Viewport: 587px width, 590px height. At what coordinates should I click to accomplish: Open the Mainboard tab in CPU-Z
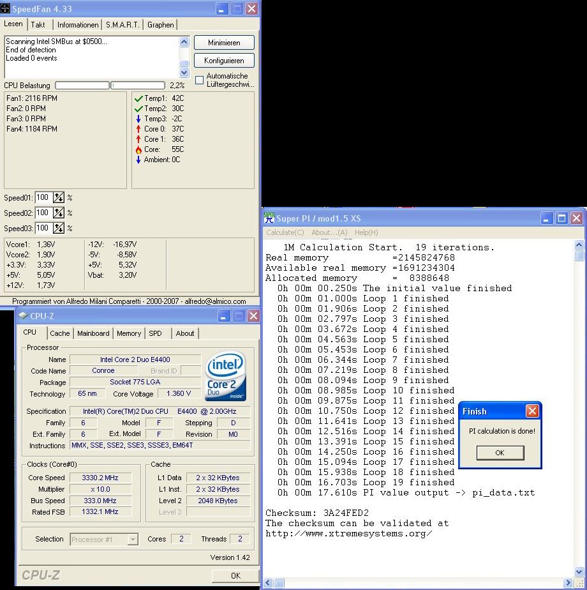click(93, 333)
